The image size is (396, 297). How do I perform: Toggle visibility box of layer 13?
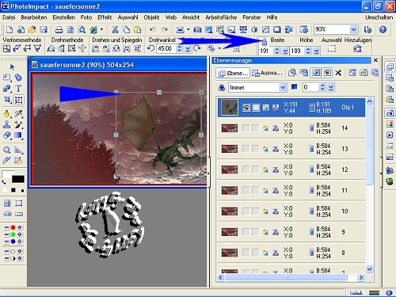(x=246, y=149)
